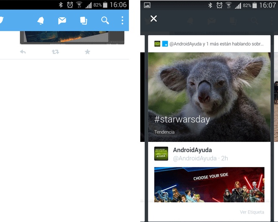Favorite the tweet with star icon
This screenshot has height=222, width=278.
(88, 52)
